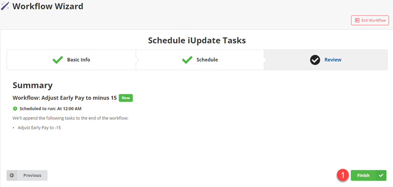The height and width of the screenshot is (187, 393).
Task: Click the Scheduled to run At 12:00 AM text
Action: [x=50, y=109]
